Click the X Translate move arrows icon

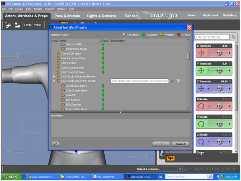pyautogui.click(x=201, y=53)
